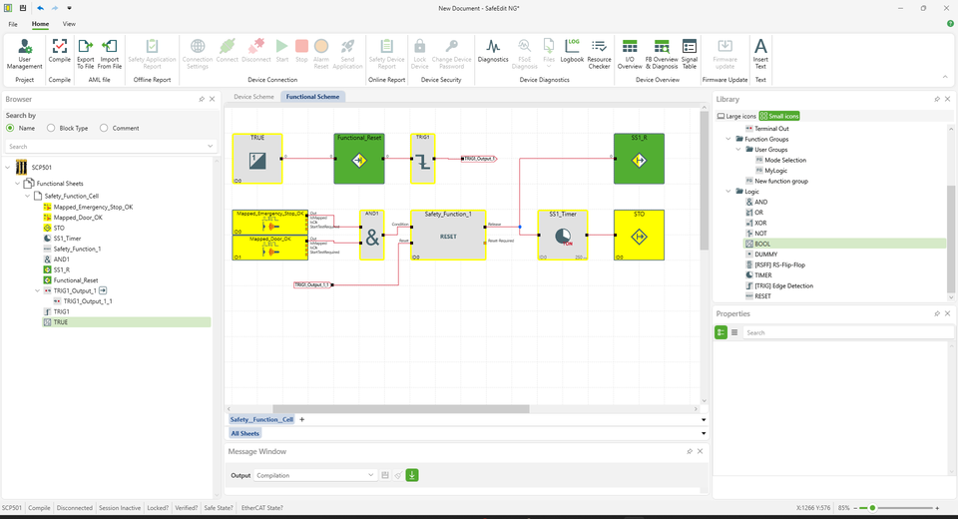Switch Library to Large icons
Screen dimensions: 958x519
[x=736, y=116]
